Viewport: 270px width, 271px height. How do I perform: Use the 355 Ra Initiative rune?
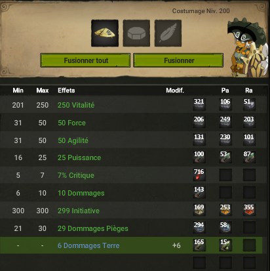(x=249, y=210)
